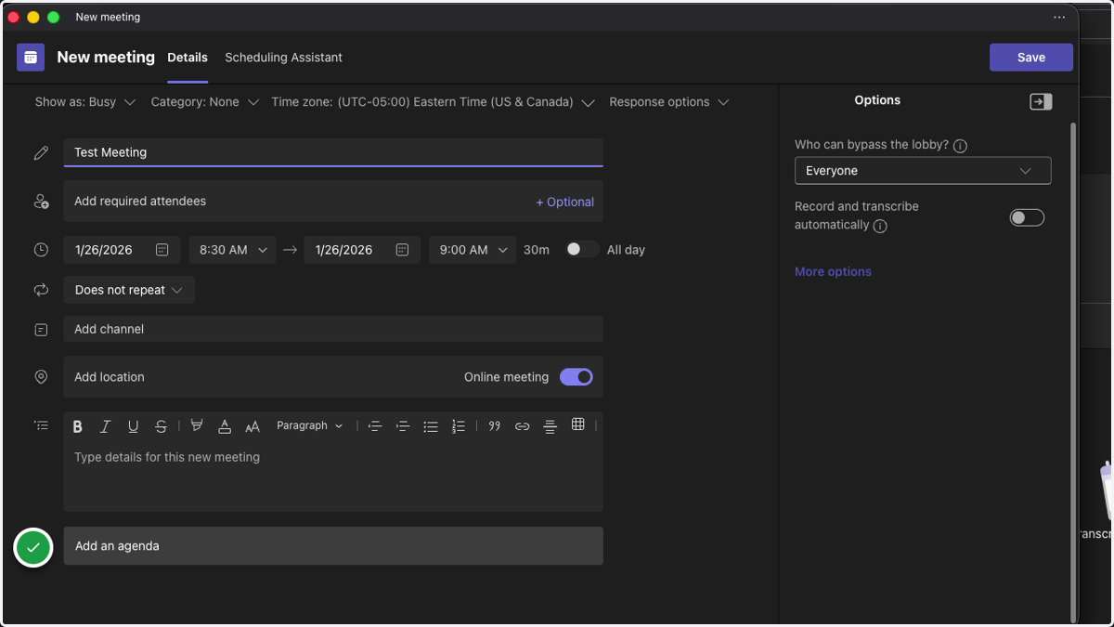
Task: Open the Paragraph style dropdown
Action: [310, 425]
